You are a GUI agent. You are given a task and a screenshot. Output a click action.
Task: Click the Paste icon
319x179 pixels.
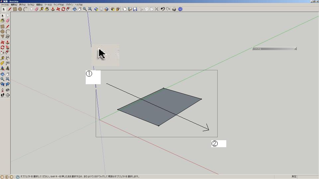[152, 9]
